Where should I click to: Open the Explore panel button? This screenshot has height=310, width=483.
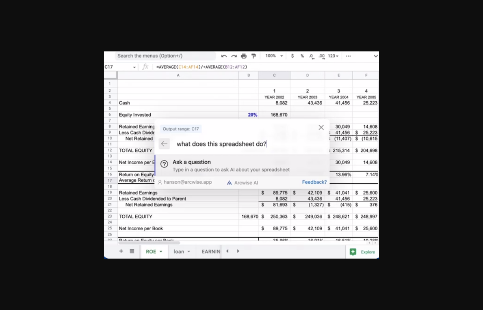point(363,252)
